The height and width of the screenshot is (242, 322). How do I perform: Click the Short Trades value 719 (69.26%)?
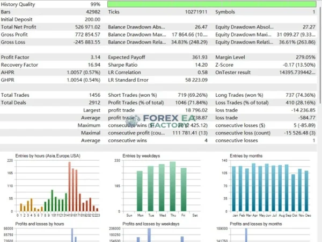click(x=193, y=95)
